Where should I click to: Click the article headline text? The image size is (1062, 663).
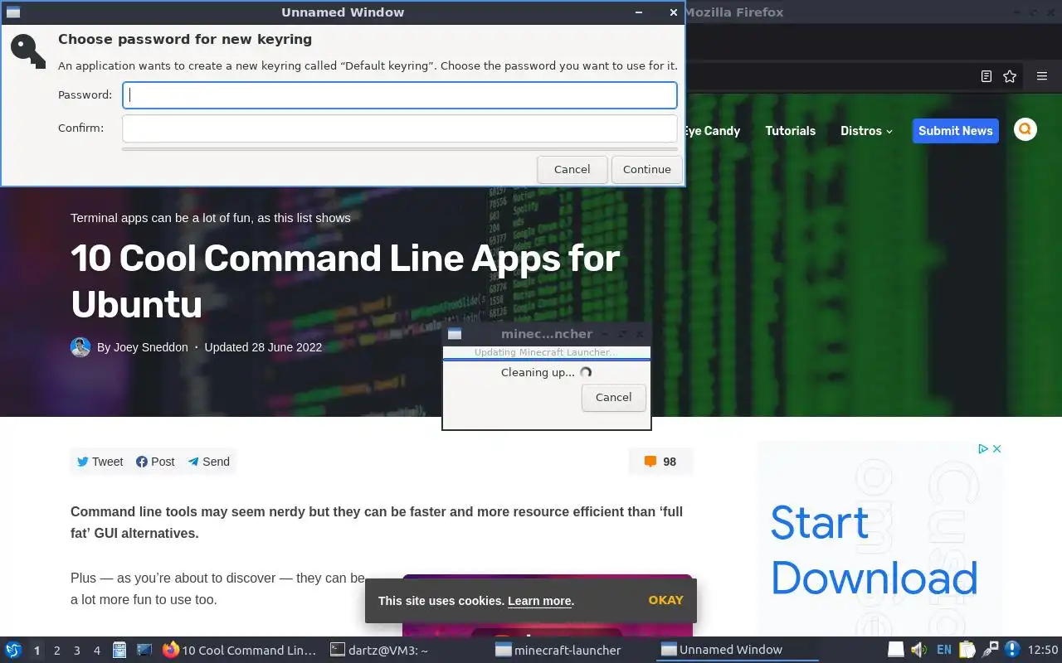tap(345, 282)
